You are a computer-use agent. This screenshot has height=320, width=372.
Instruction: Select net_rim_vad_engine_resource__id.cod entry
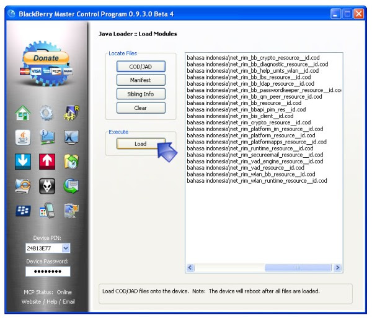point(255,161)
